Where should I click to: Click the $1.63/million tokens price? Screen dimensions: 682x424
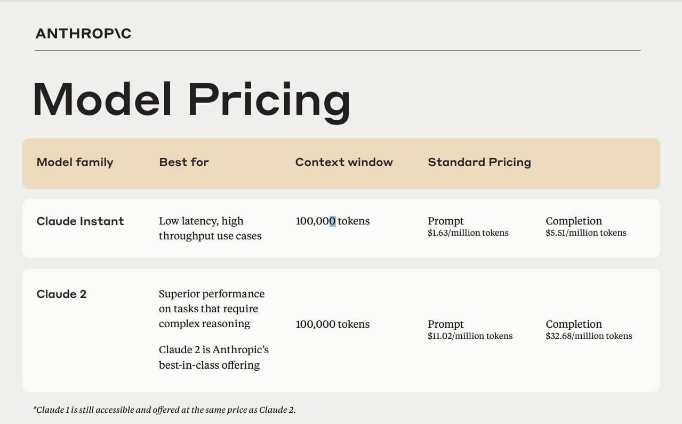tap(468, 233)
